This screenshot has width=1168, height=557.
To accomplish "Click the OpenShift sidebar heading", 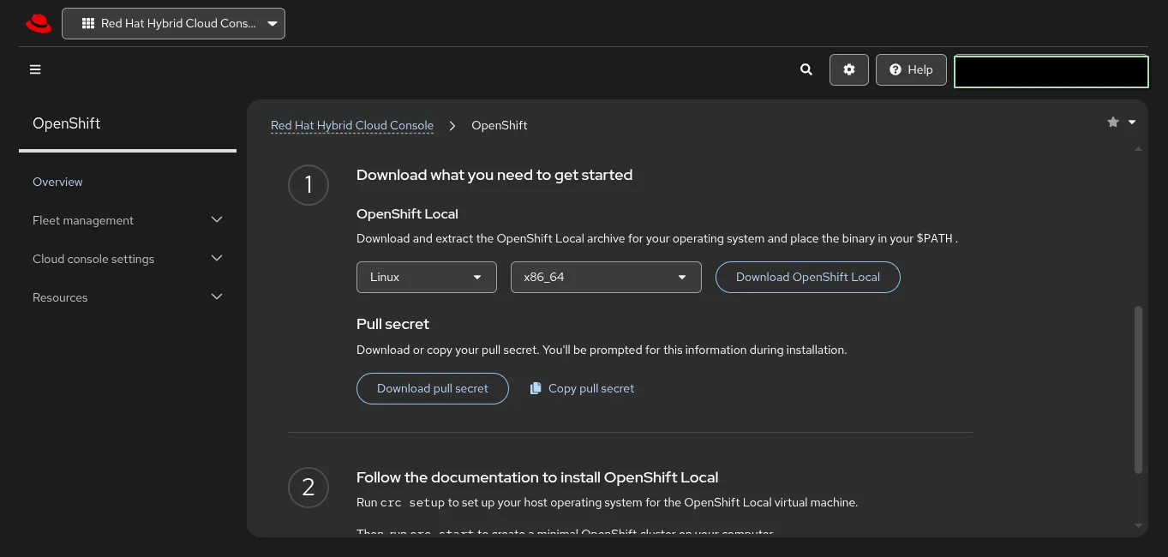I will [x=66, y=123].
